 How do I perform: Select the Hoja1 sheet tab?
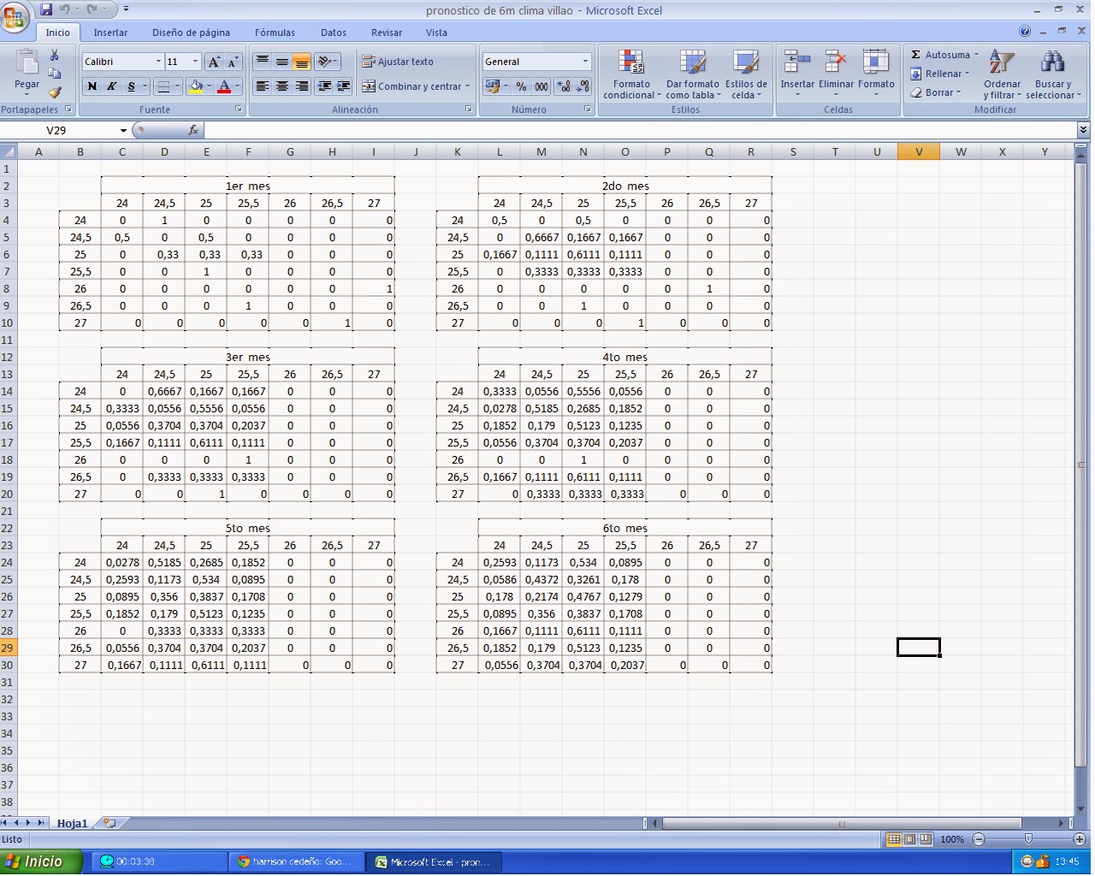tap(72, 823)
